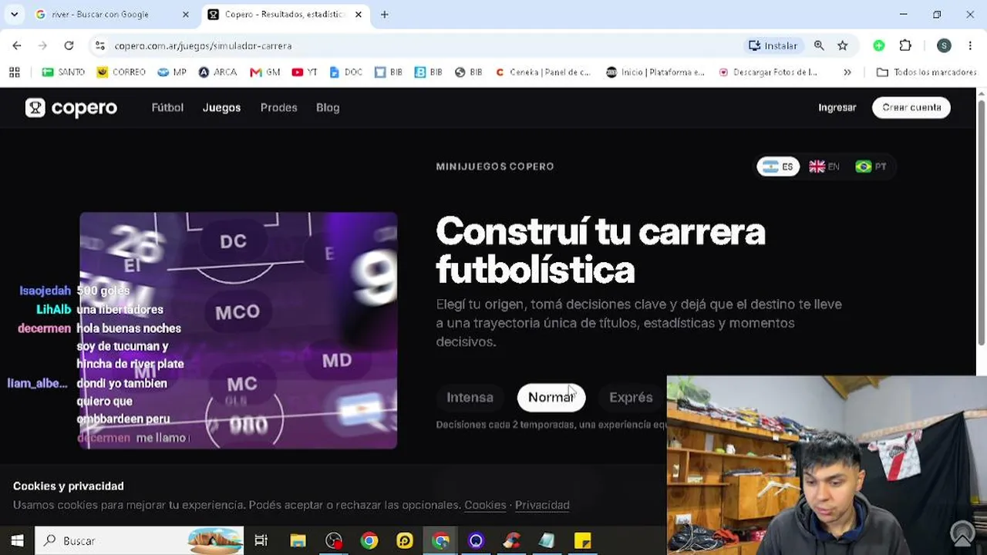Switch site language to Spanish (ES)

778,166
